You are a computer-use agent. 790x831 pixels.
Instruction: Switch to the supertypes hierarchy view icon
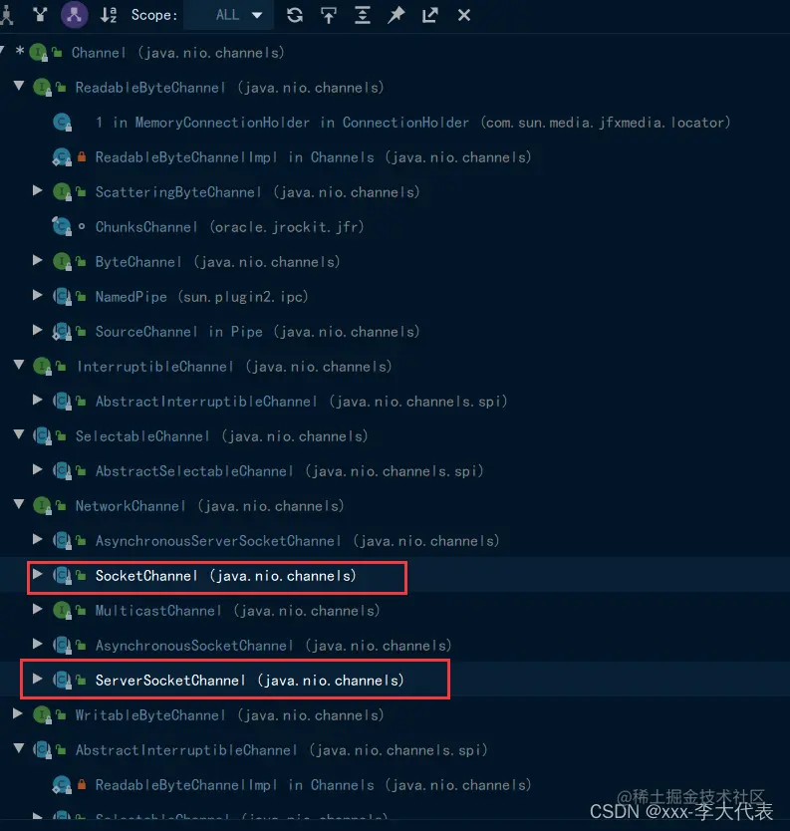click(40, 14)
